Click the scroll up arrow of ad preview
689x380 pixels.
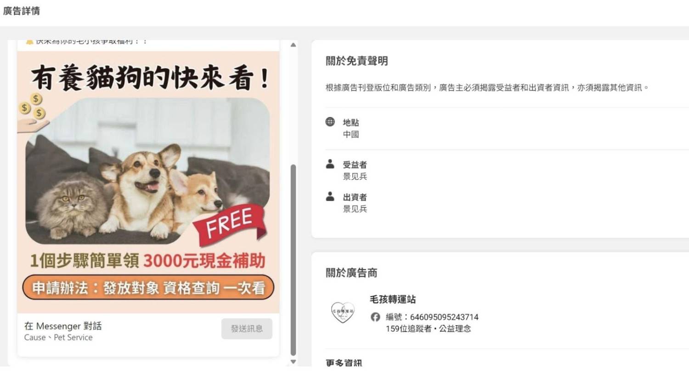click(x=293, y=45)
